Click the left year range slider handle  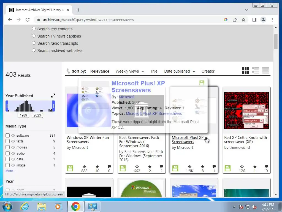tap(7, 106)
